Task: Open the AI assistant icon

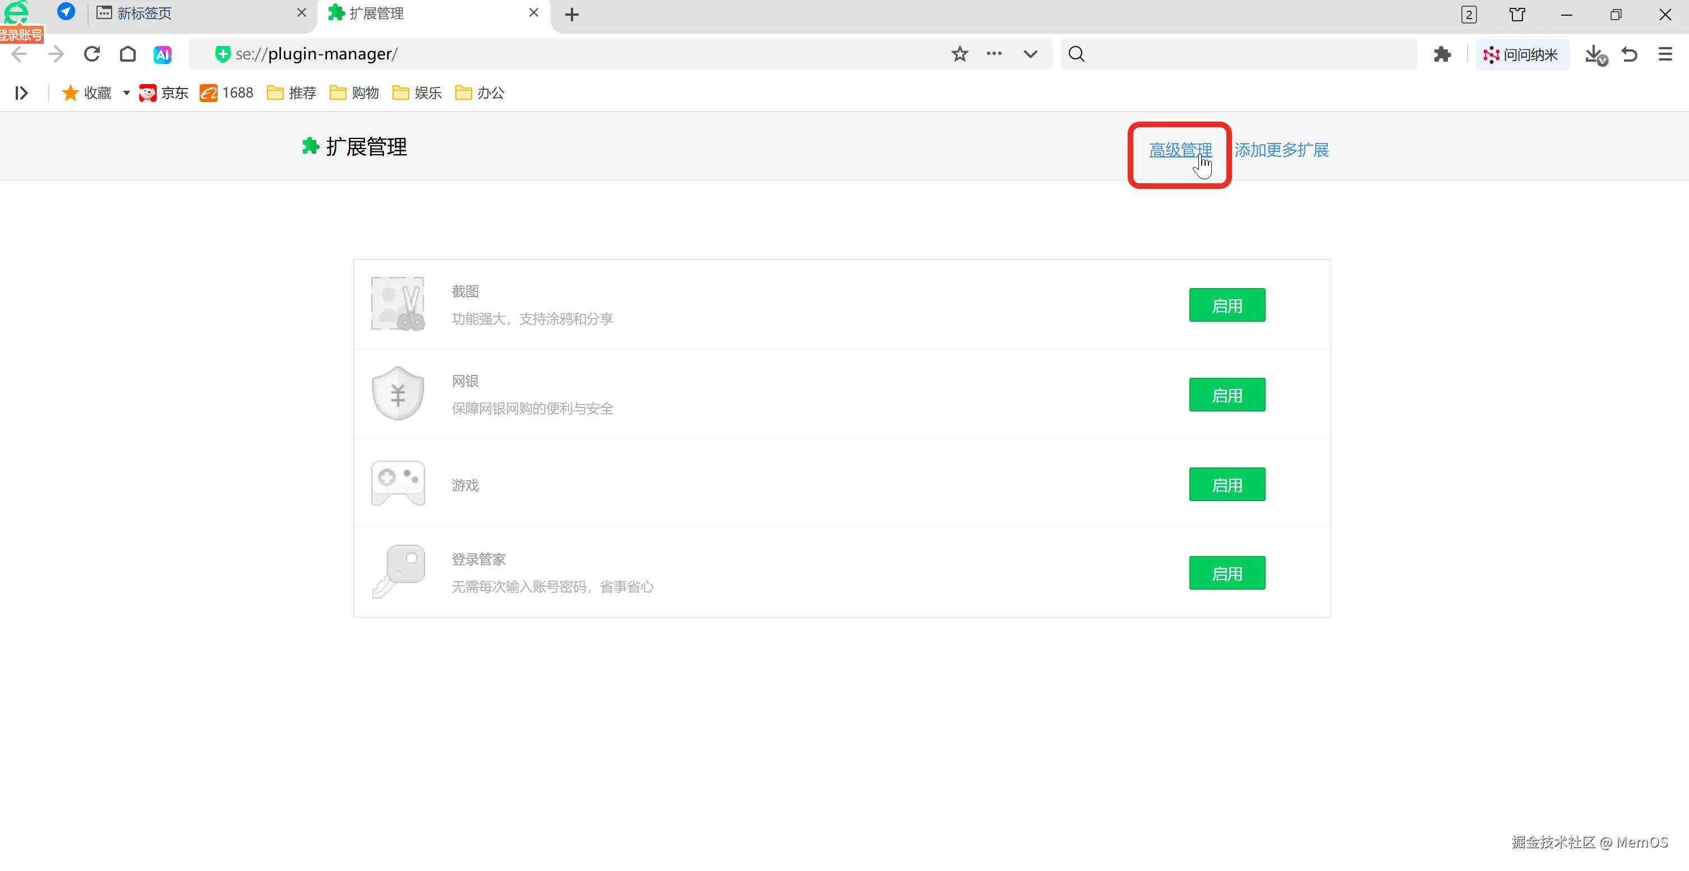Action: tap(163, 54)
